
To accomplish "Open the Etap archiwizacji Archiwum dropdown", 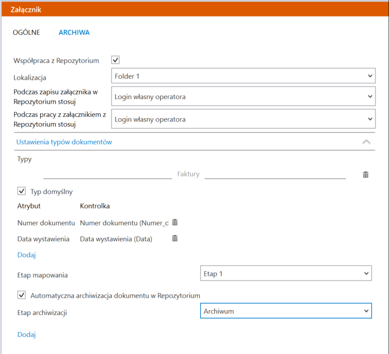I will point(286,311).
